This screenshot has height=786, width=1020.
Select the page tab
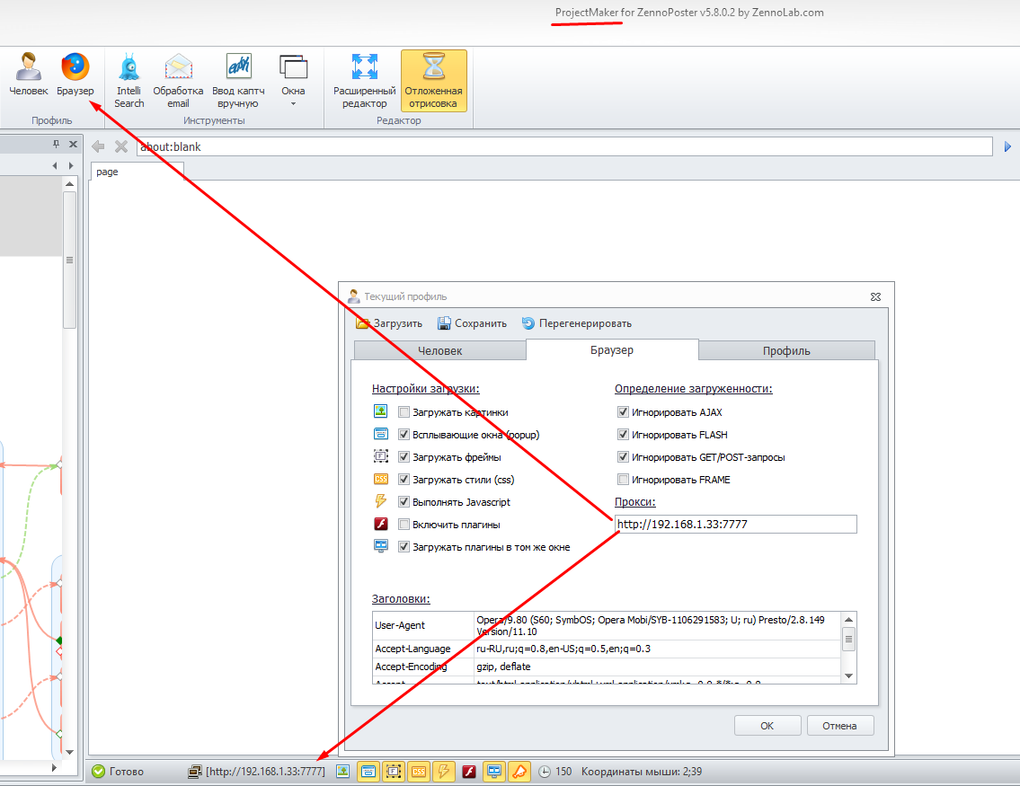pos(137,172)
